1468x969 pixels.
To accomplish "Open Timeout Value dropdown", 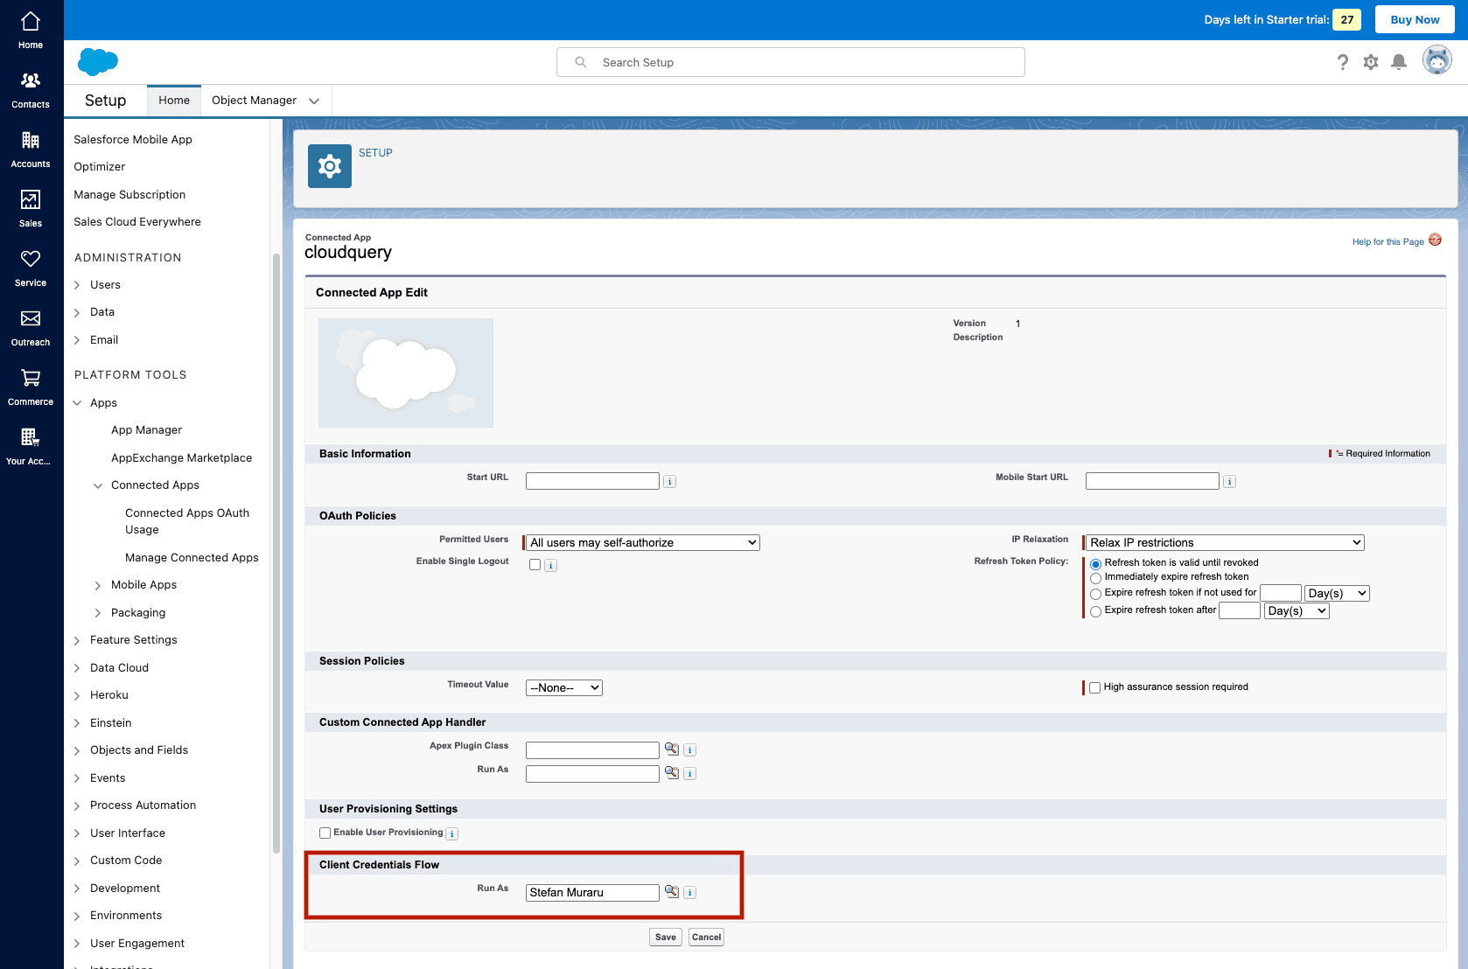I will pyautogui.click(x=564, y=687).
